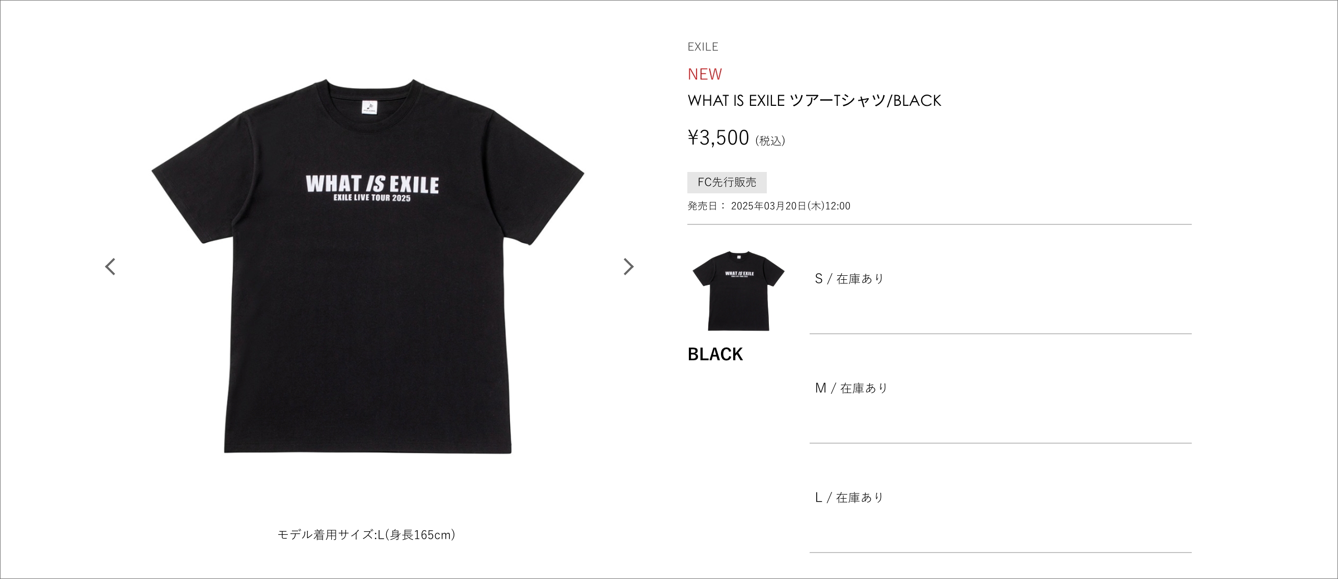1338x579 pixels.
Task: Click the EXILE LIVE TOUR 2025 print
Action: [372, 198]
